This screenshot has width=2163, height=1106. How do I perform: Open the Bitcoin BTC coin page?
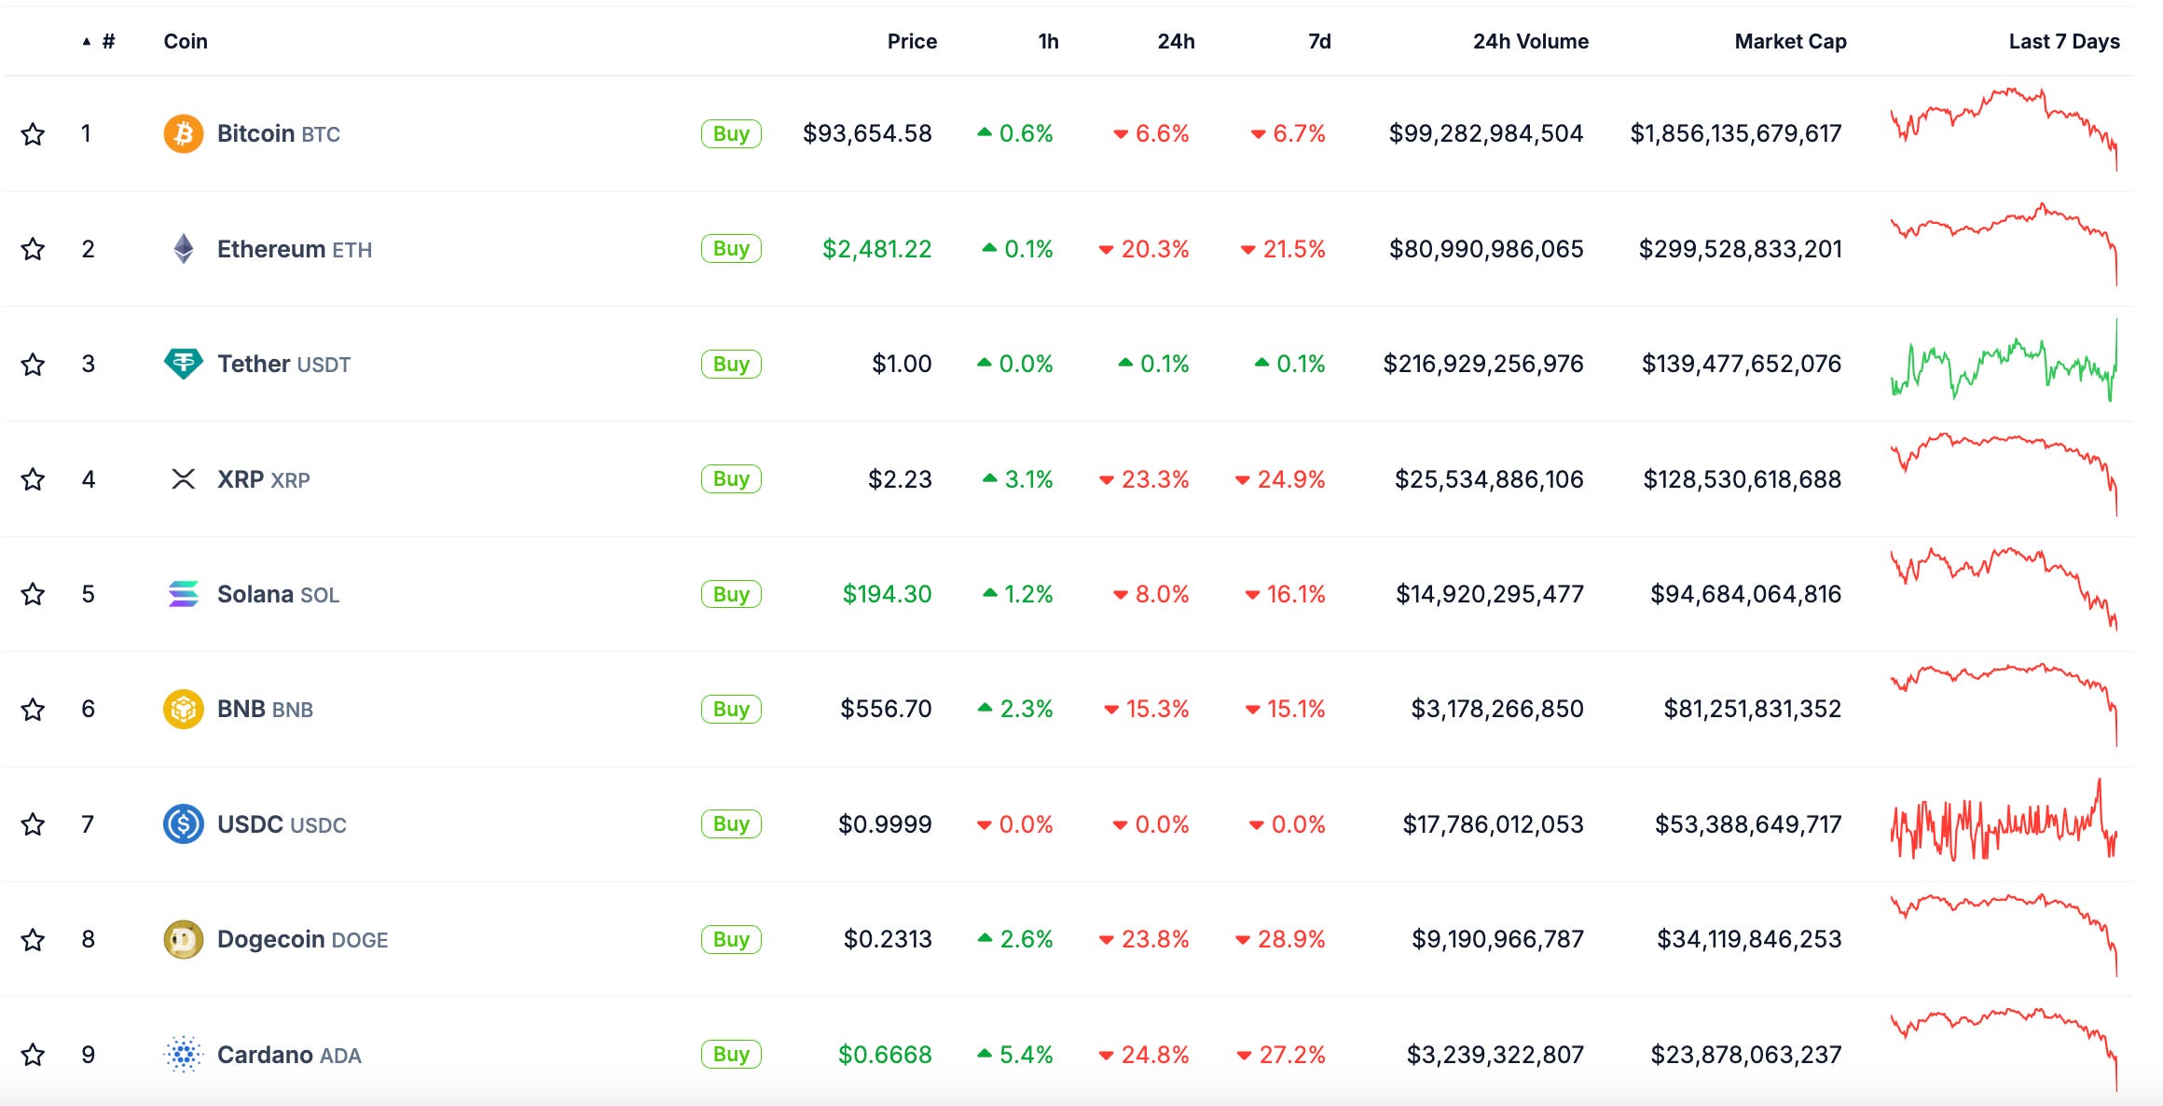[x=279, y=134]
